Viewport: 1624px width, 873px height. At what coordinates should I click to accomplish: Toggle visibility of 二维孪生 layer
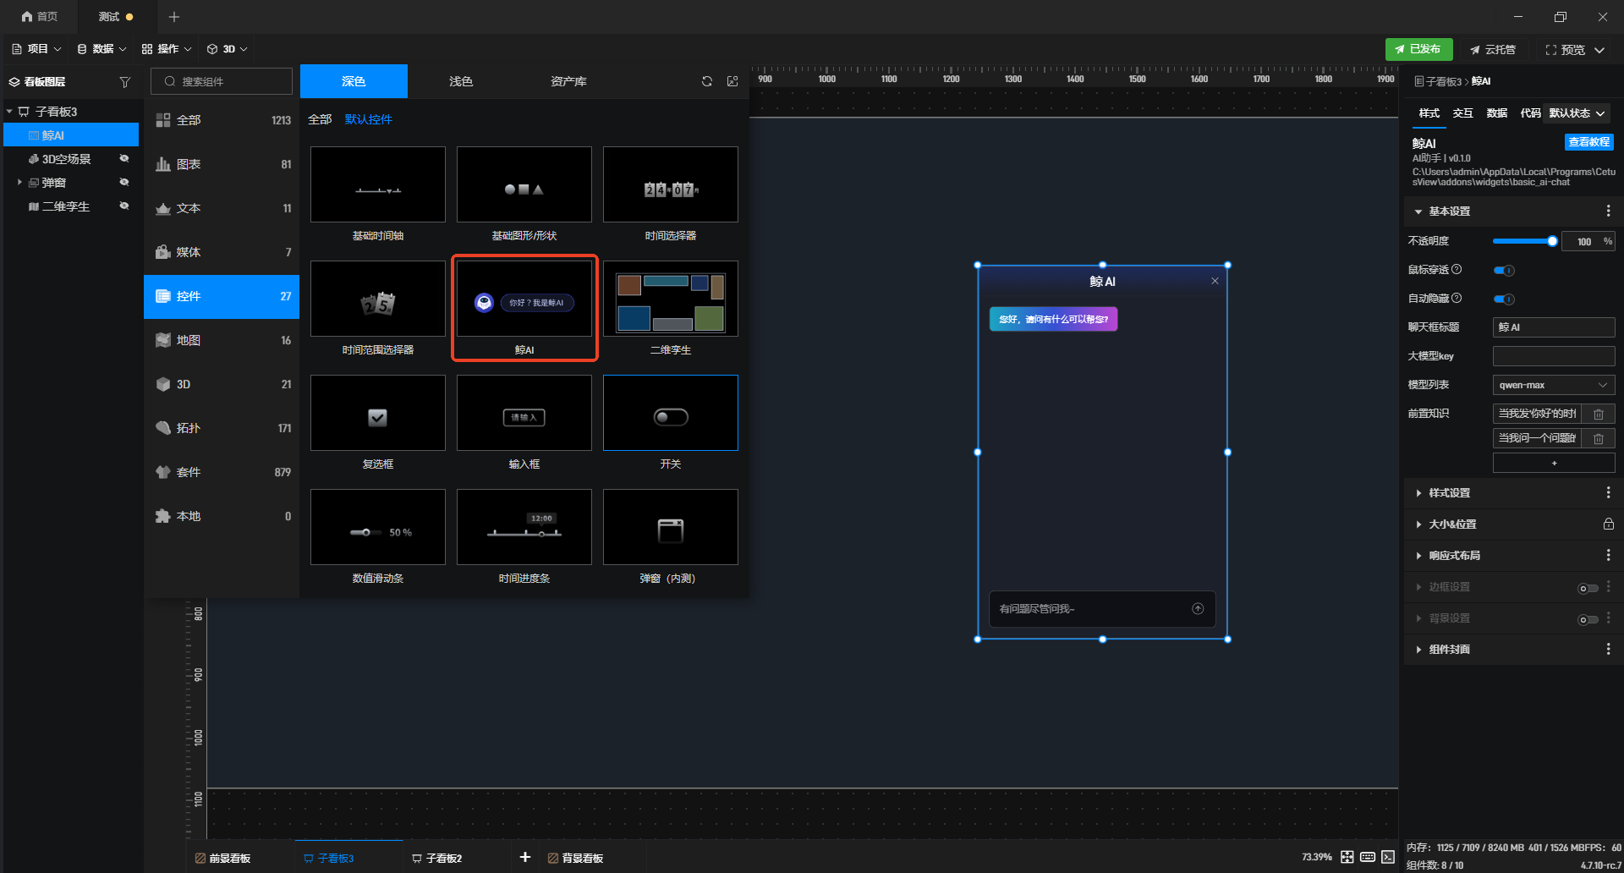[x=124, y=206]
